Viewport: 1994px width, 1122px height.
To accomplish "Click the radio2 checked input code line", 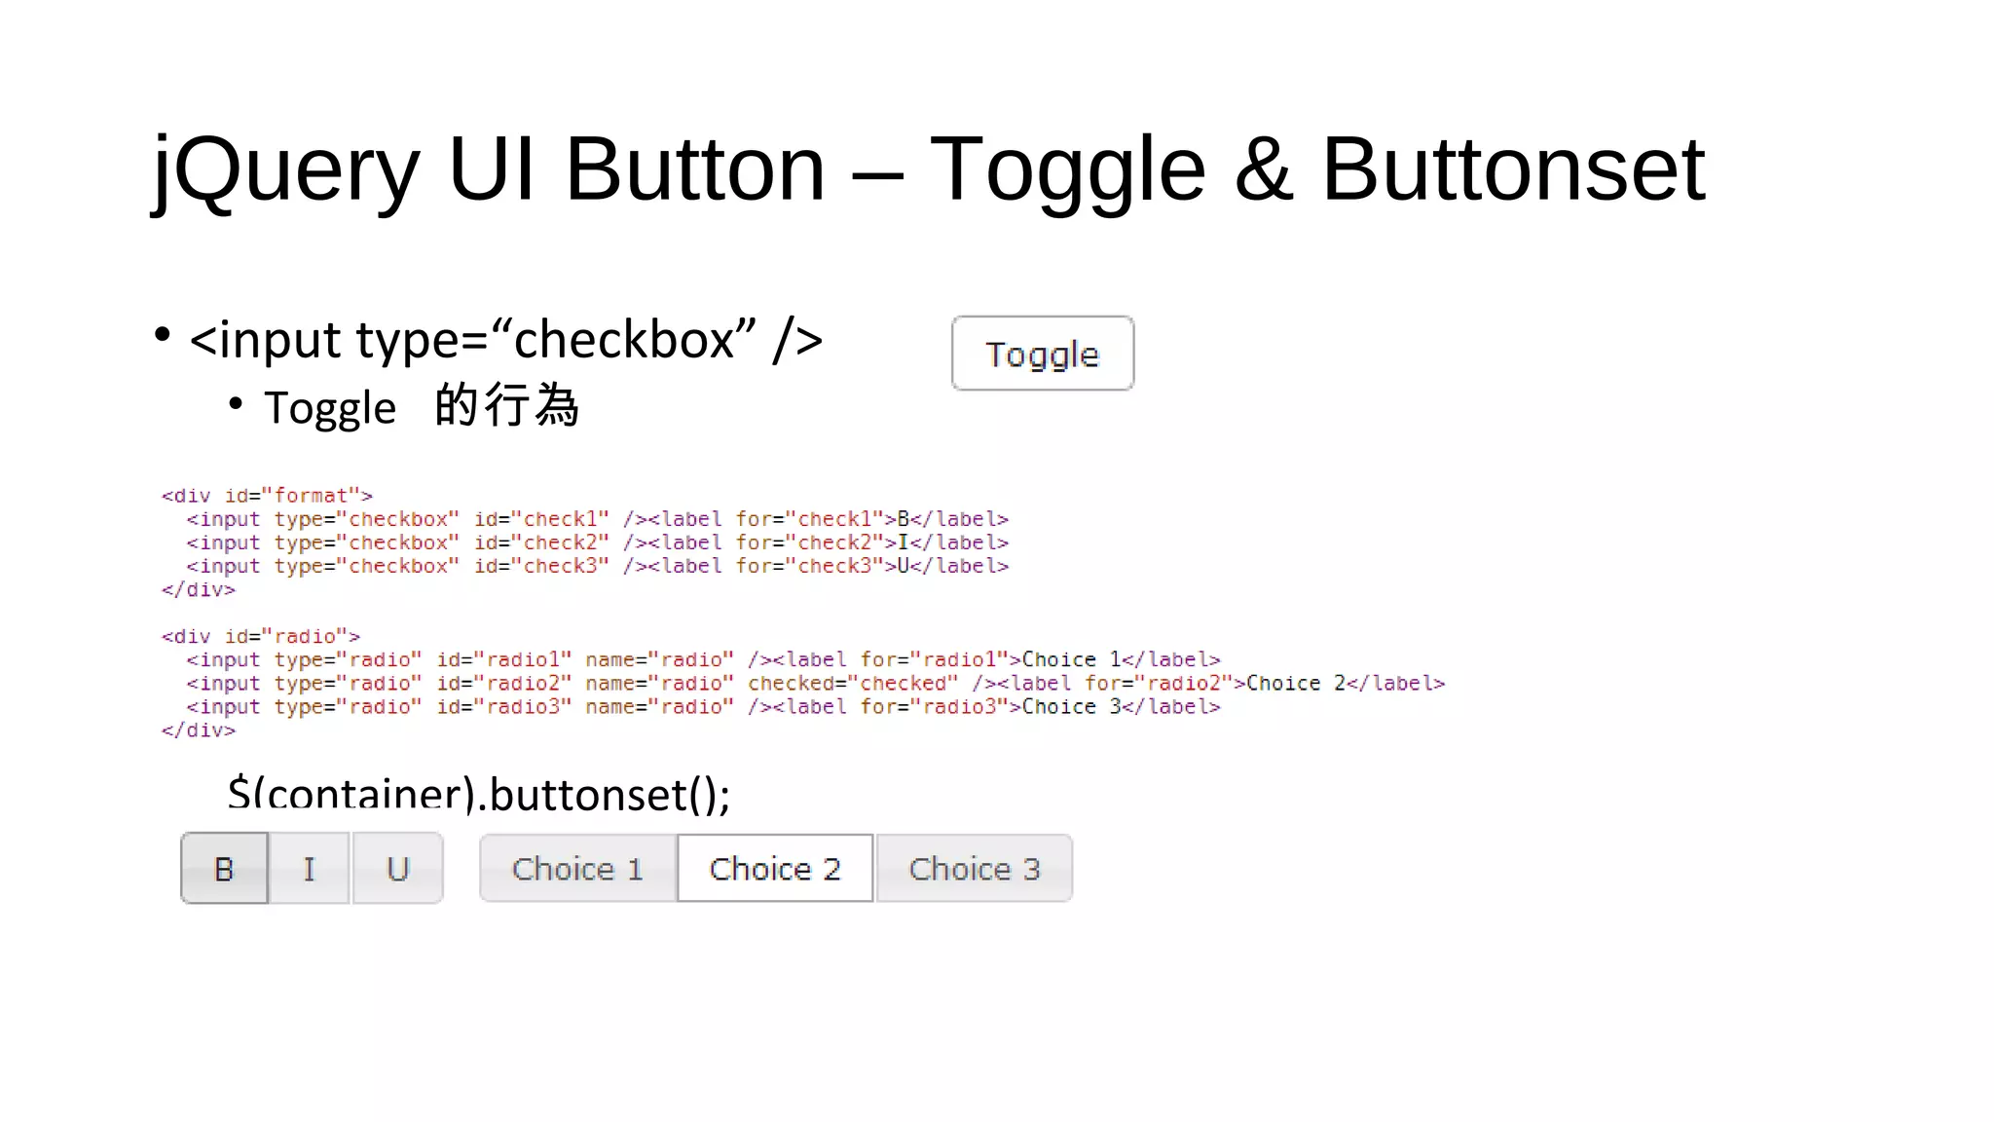I will (816, 683).
